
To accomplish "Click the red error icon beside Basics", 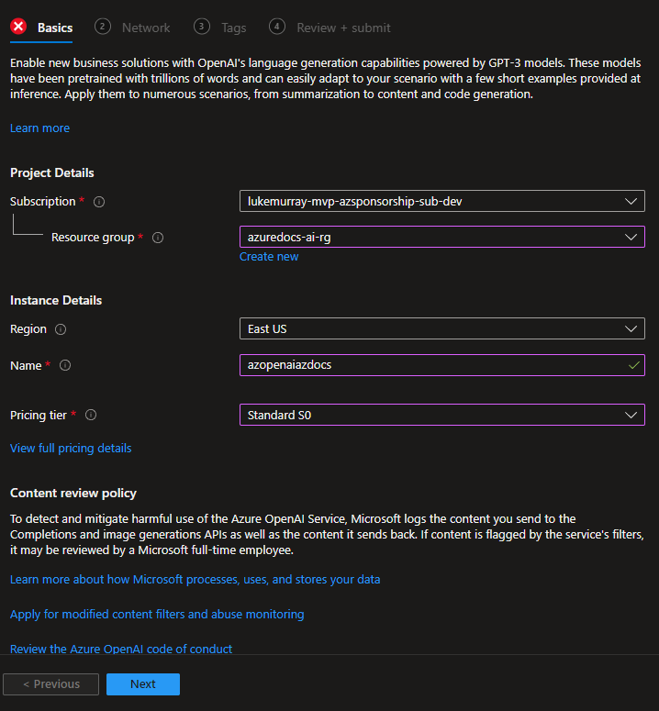I will (18, 27).
